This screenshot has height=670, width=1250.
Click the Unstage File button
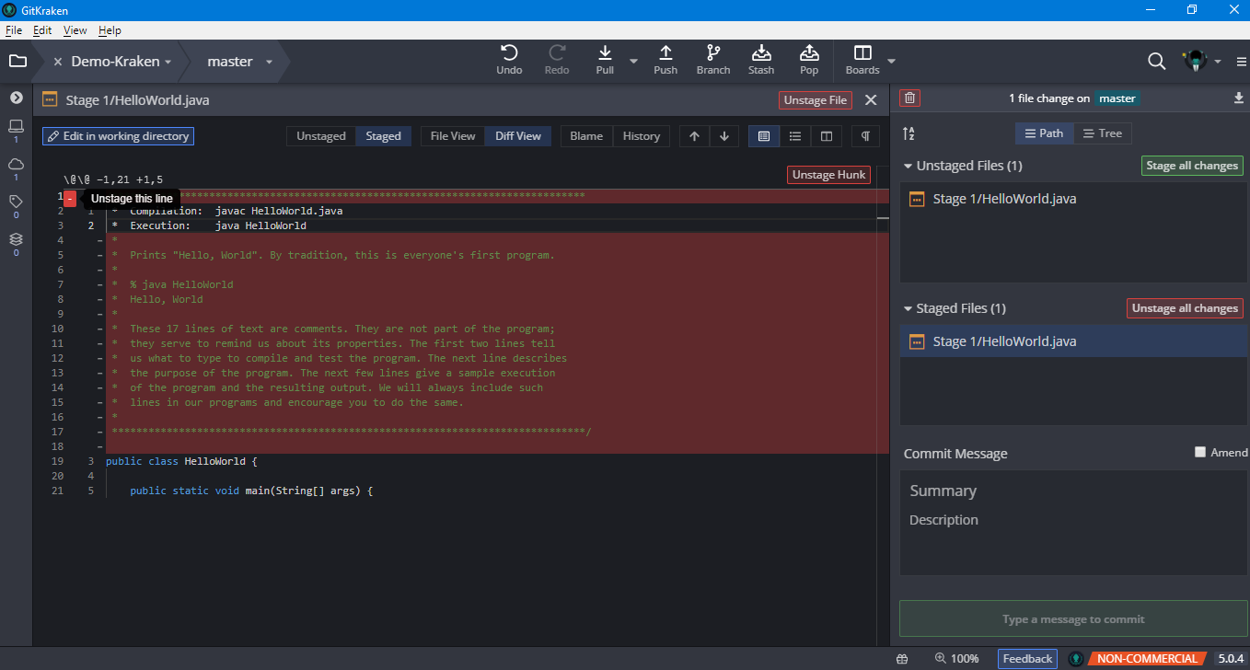(x=816, y=100)
